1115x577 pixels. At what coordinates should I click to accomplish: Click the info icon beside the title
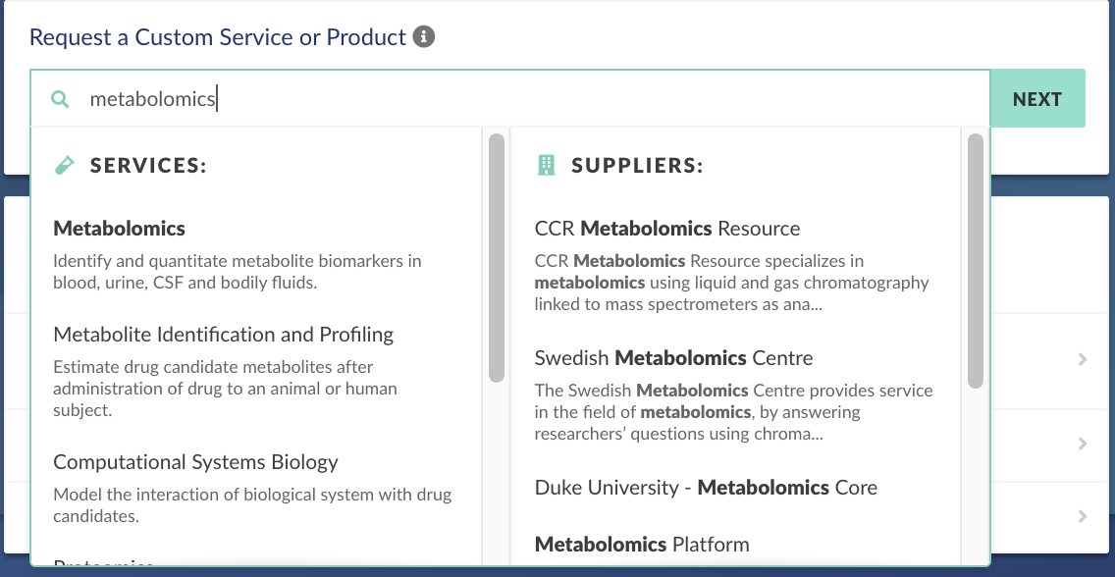click(424, 37)
